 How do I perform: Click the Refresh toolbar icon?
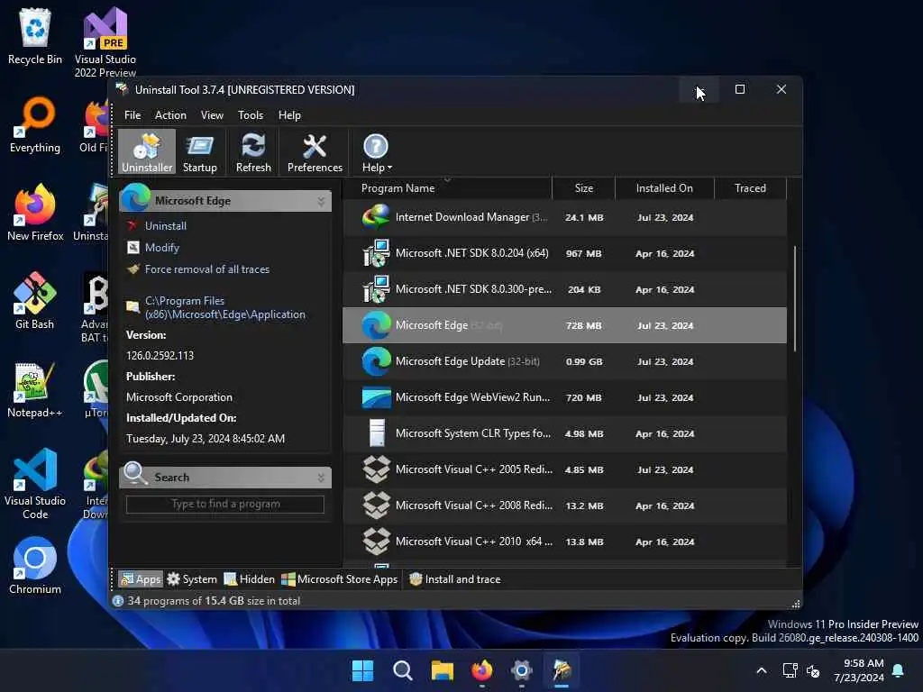click(x=253, y=151)
